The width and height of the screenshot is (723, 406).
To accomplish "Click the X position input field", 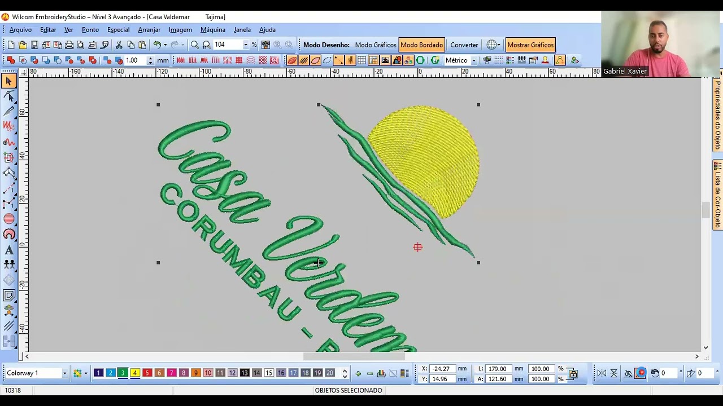I will coord(442,369).
